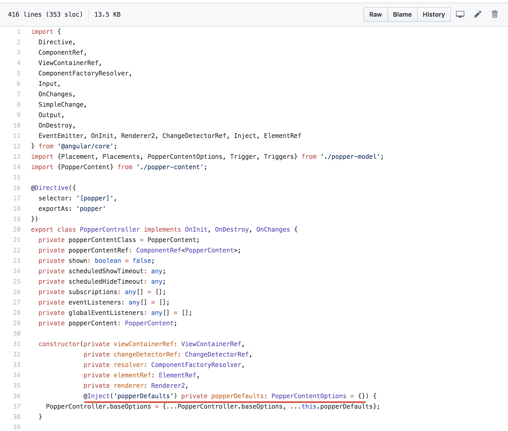This screenshot has height=431, width=508.
Task: Click the import keyword on line 1
Action: [x=42, y=31]
